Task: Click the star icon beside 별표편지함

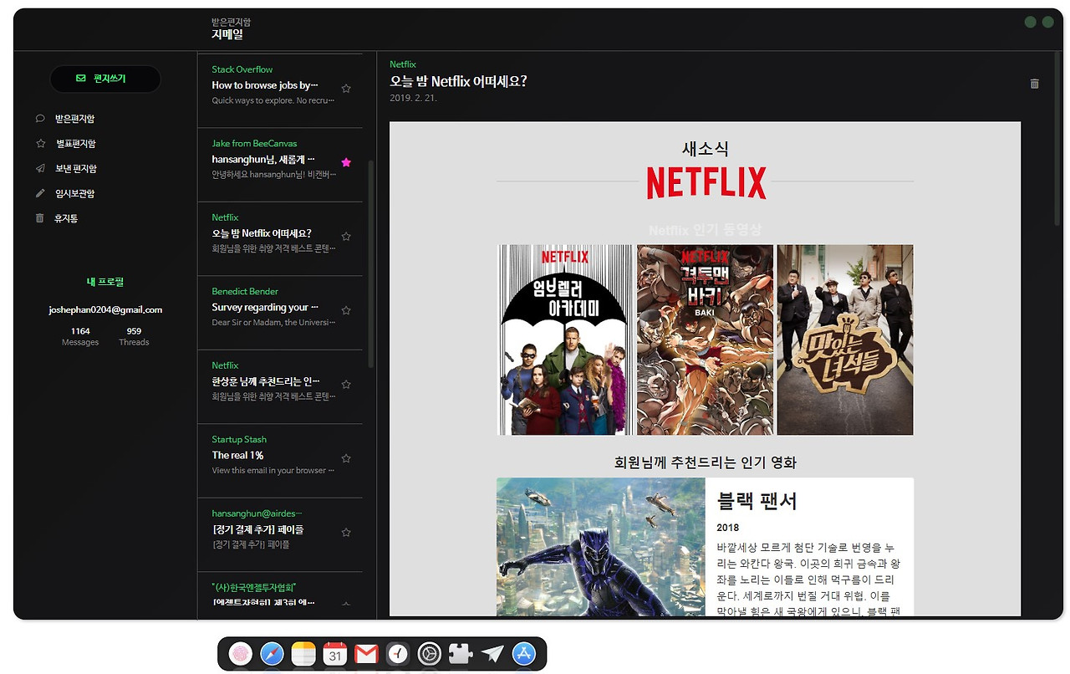Action: (x=40, y=144)
